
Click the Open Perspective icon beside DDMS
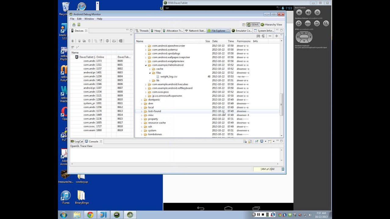point(244,25)
